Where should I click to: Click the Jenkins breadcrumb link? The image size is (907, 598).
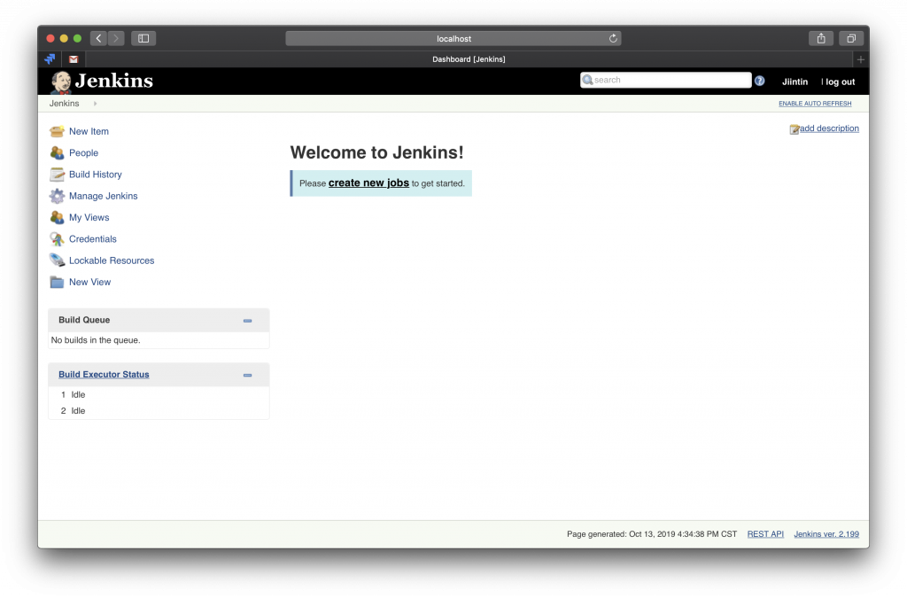tap(64, 104)
